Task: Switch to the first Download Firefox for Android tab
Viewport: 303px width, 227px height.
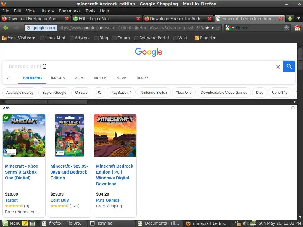Action: (34, 19)
